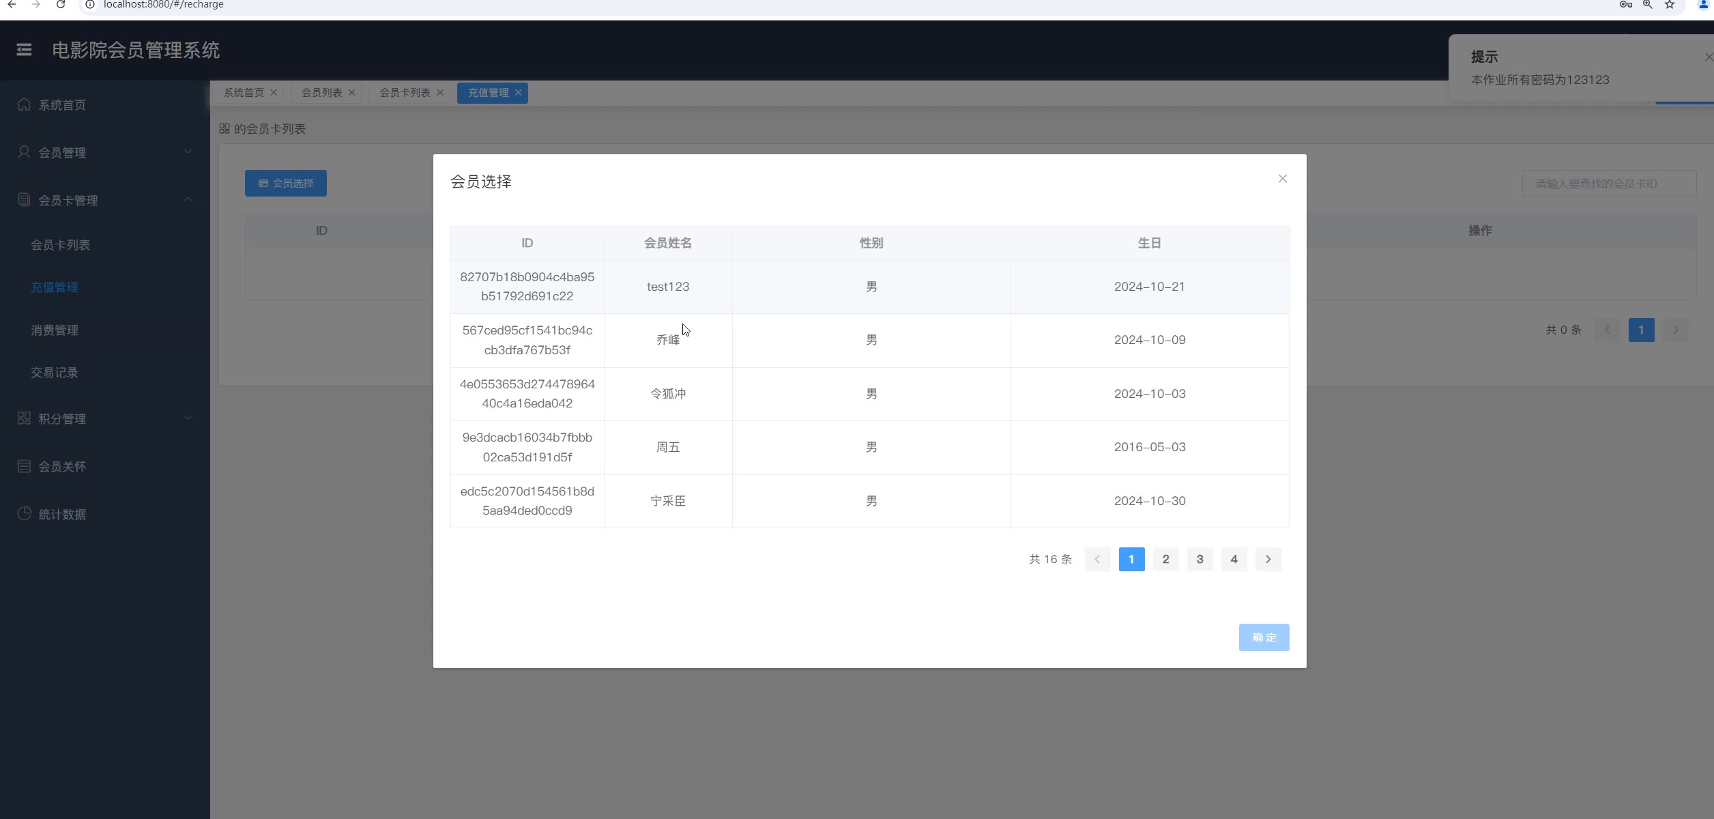Image resolution: width=1714 pixels, height=819 pixels.
Task: Click the home icon beside 系统首页
Action: coord(24,104)
